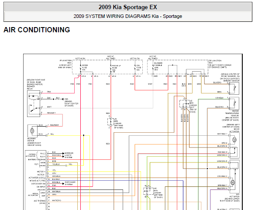Click the WHT/ORG wire label at pin 17

tap(57, 200)
